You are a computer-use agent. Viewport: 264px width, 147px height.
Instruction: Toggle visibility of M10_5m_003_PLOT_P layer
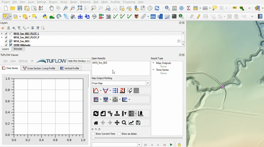point(6,38)
